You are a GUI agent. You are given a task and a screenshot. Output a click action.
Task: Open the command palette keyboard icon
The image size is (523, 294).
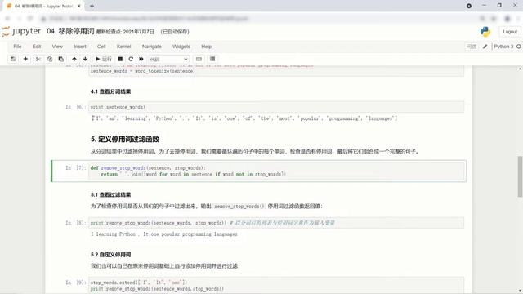199,59
